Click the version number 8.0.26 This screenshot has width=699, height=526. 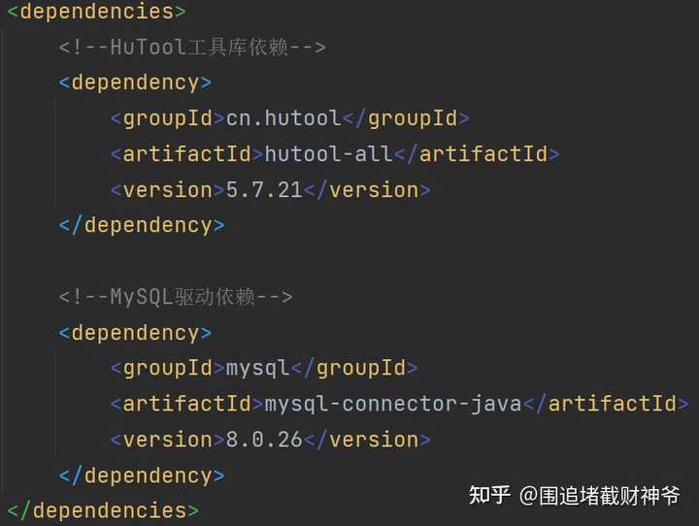tap(264, 440)
